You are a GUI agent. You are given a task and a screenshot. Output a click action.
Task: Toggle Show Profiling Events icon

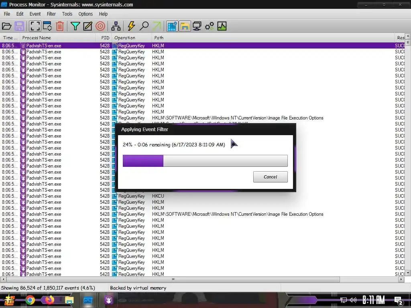tap(222, 26)
